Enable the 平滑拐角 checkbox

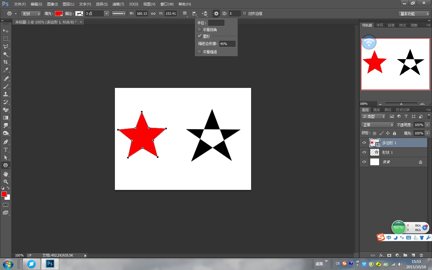[199, 30]
